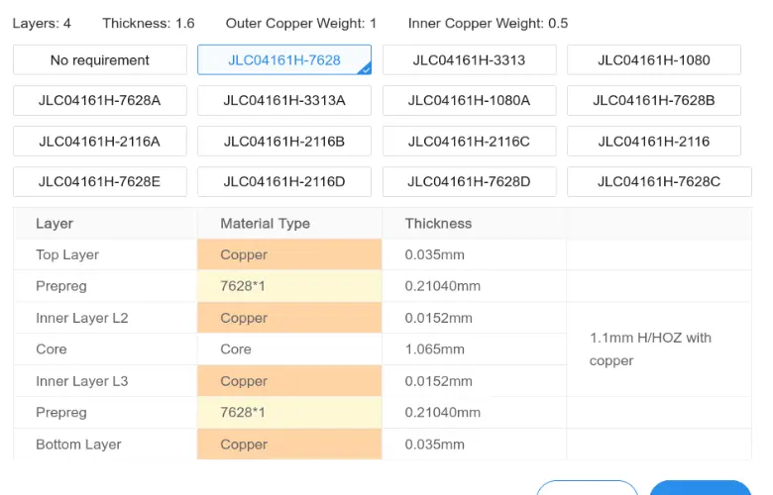Click the Top Layer Copper material cell
This screenshot has width=773, height=495.
tap(289, 254)
